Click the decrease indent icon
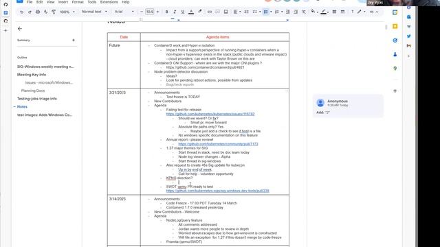The image size is (440, 247). point(287,12)
